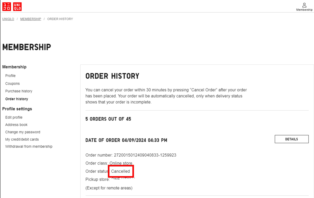
Task: Click the UNIQLO Japanese katakana logo
Action: click(x=7, y=7)
